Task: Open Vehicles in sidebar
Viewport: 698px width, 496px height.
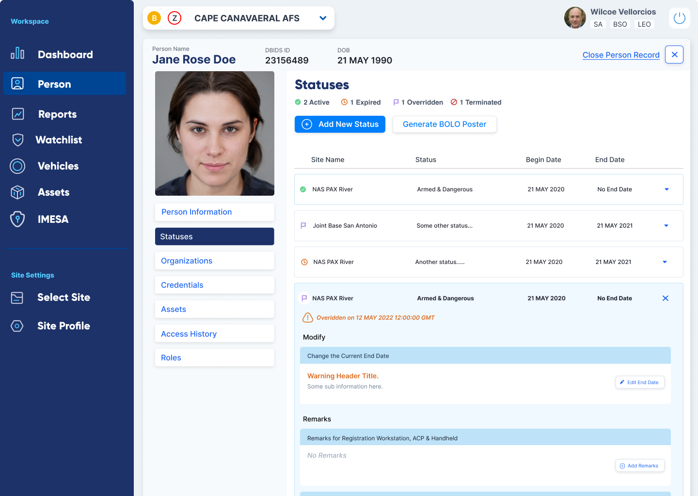Action: pyautogui.click(x=58, y=166)
